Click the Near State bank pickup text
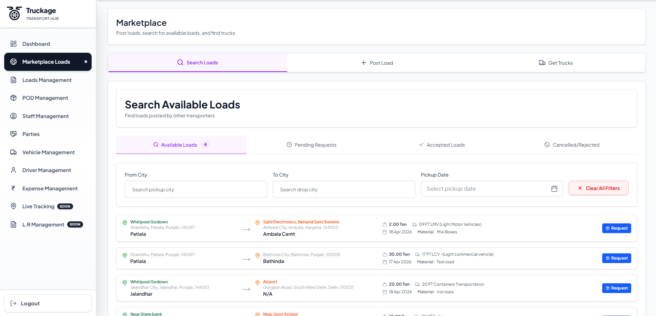The image size is (656, 316). click(146, 314)
